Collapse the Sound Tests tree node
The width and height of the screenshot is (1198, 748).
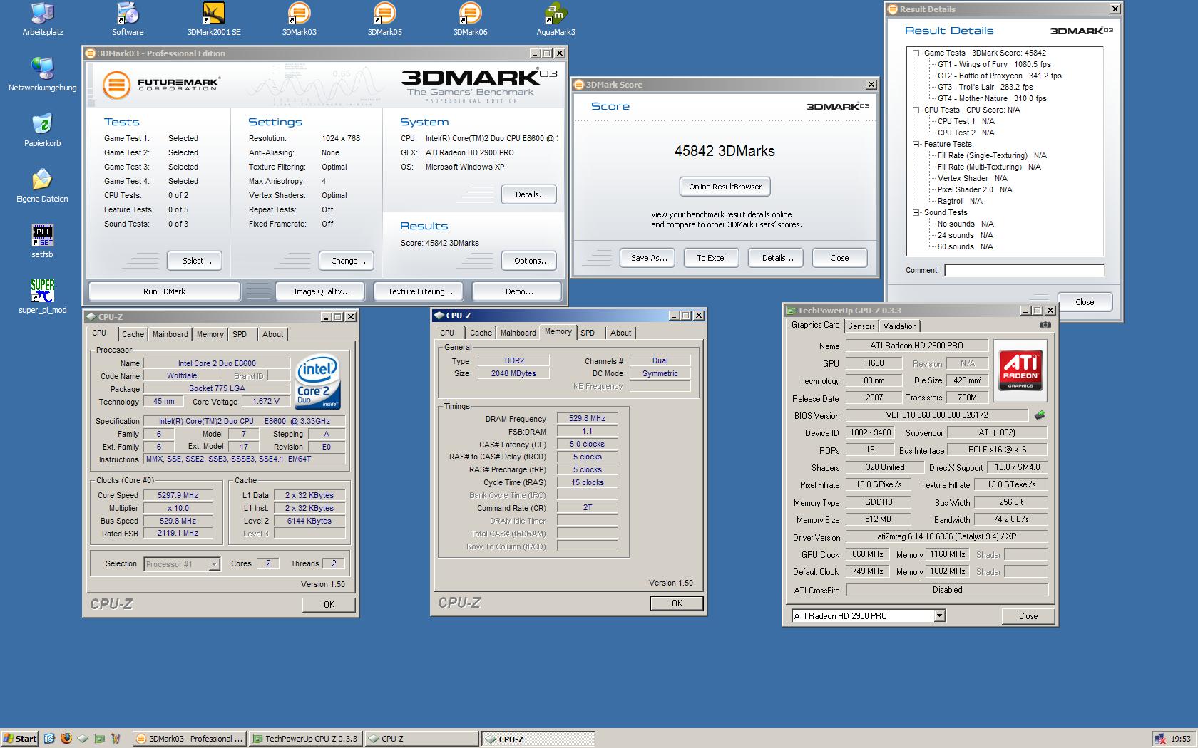[916, 212]
